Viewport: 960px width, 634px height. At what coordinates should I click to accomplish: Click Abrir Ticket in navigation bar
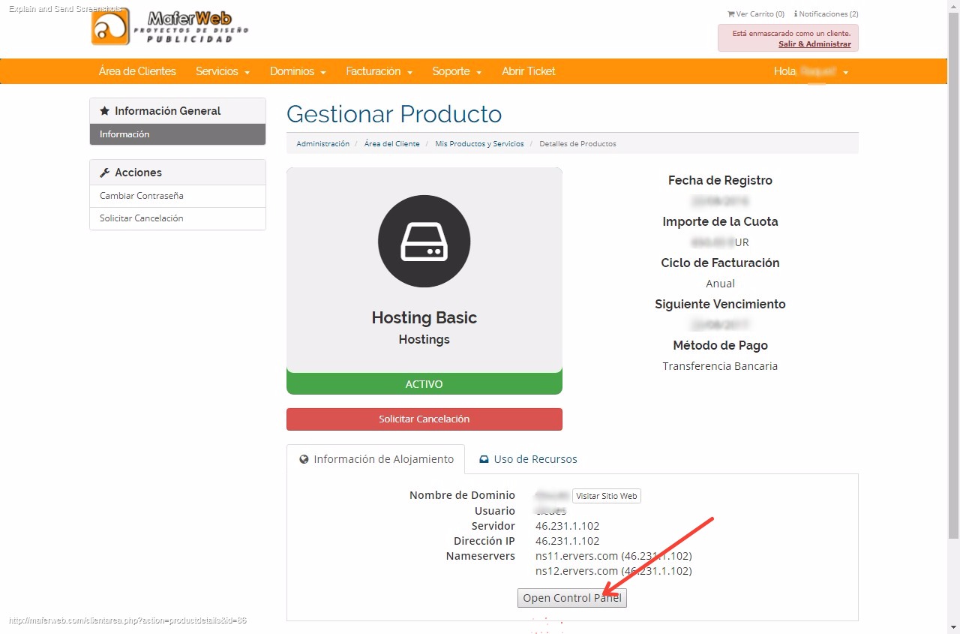[x=528, y=71]
